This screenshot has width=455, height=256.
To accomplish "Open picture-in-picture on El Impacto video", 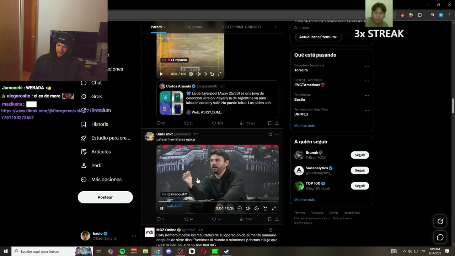I will coord(212,74).
